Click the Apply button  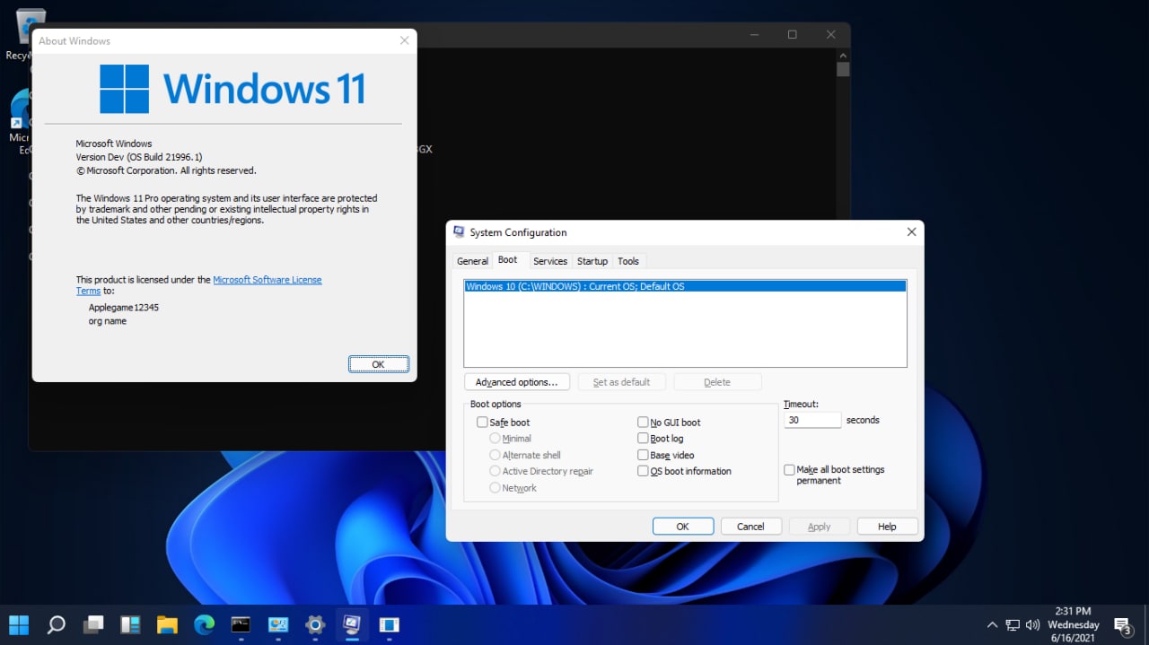[x=820, y=527]
